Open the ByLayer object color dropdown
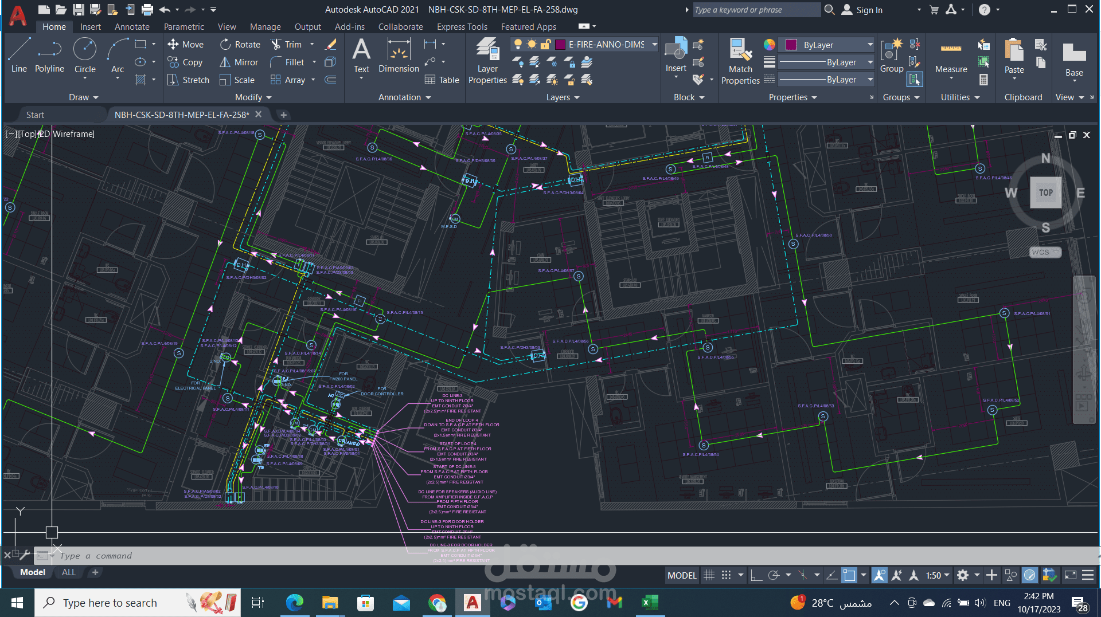The height and width of the screenshot is (617, 1101). (869, 45)
